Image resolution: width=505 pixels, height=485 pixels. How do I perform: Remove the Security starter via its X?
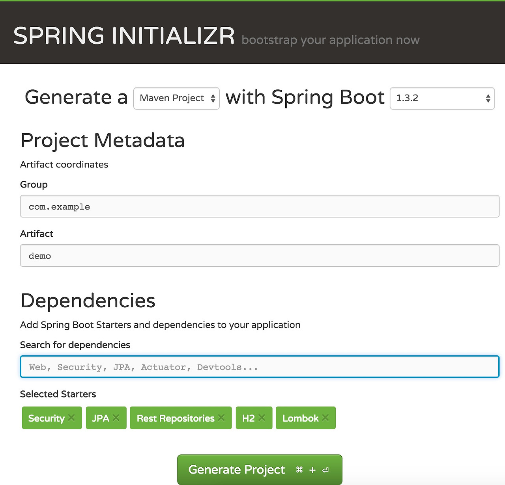[71, 418]
